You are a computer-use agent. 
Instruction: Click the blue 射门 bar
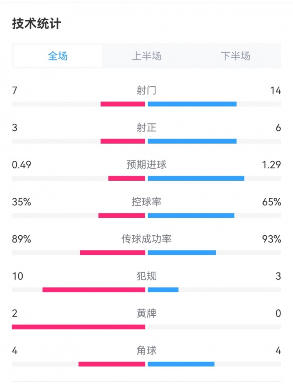[x=192, y=104]
